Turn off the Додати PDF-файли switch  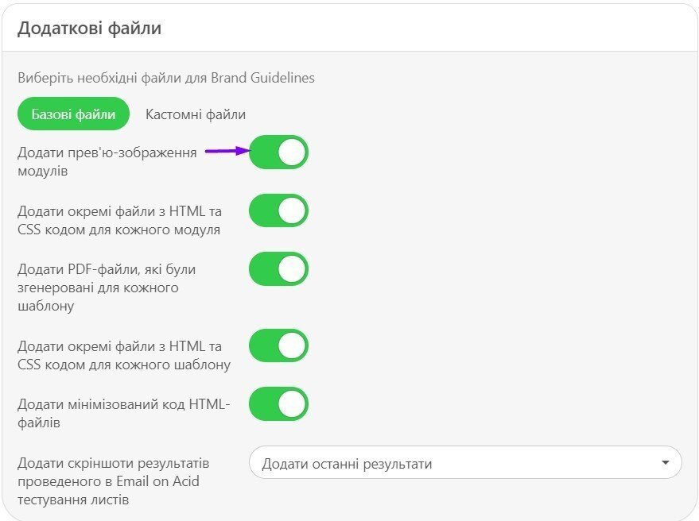pos(278,269)
